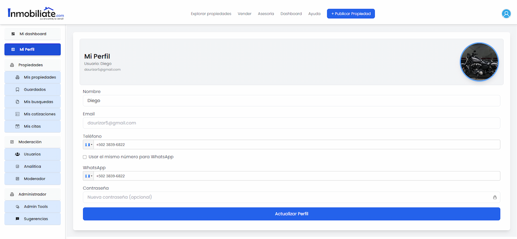
Task: Click the lock icon in password field
Action: pos(495,197)
